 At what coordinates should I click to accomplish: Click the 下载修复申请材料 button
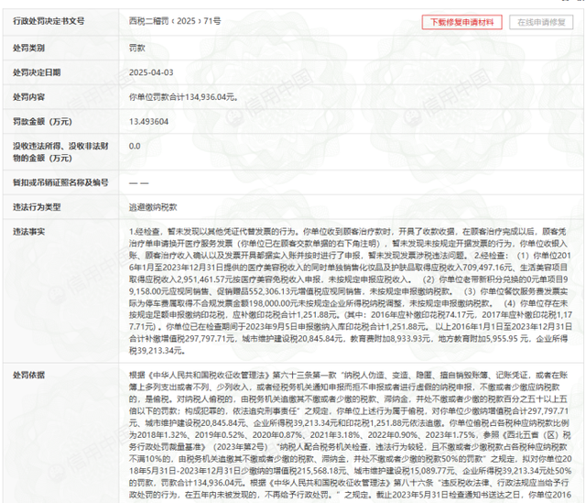click(461, 22)
